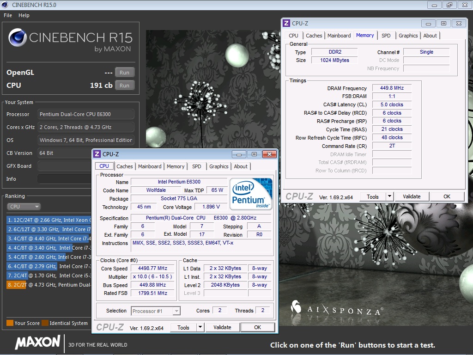The height and width of the screenshot is (355, 473).
Task: Click the GFX Board field in Cinebench
Action: [64, 166]
